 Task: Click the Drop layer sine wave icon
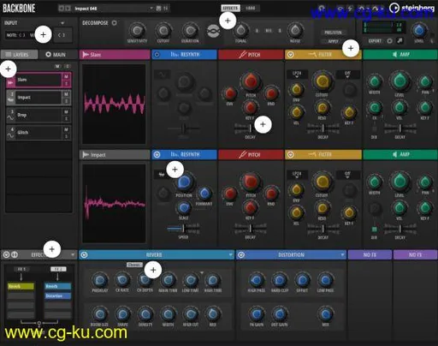tap(10, 117)
